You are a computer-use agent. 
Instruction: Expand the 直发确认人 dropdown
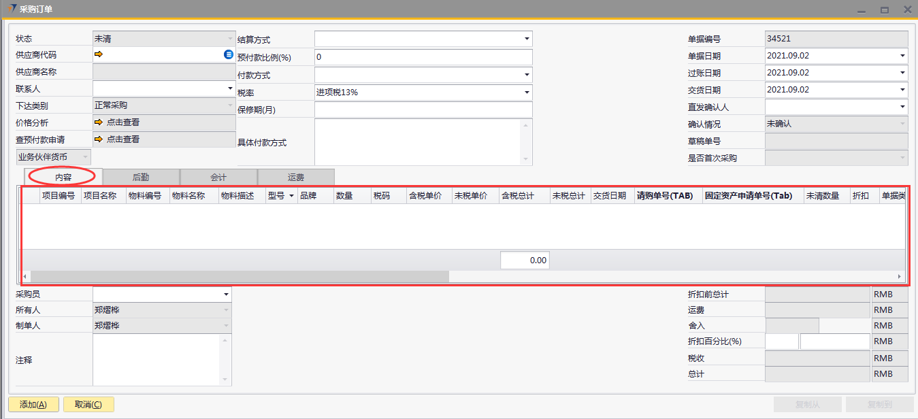coord(902,107)
